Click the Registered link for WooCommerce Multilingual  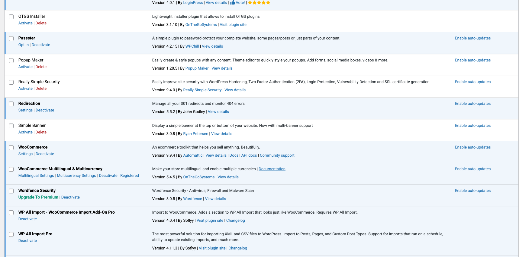tap(130, 176)
